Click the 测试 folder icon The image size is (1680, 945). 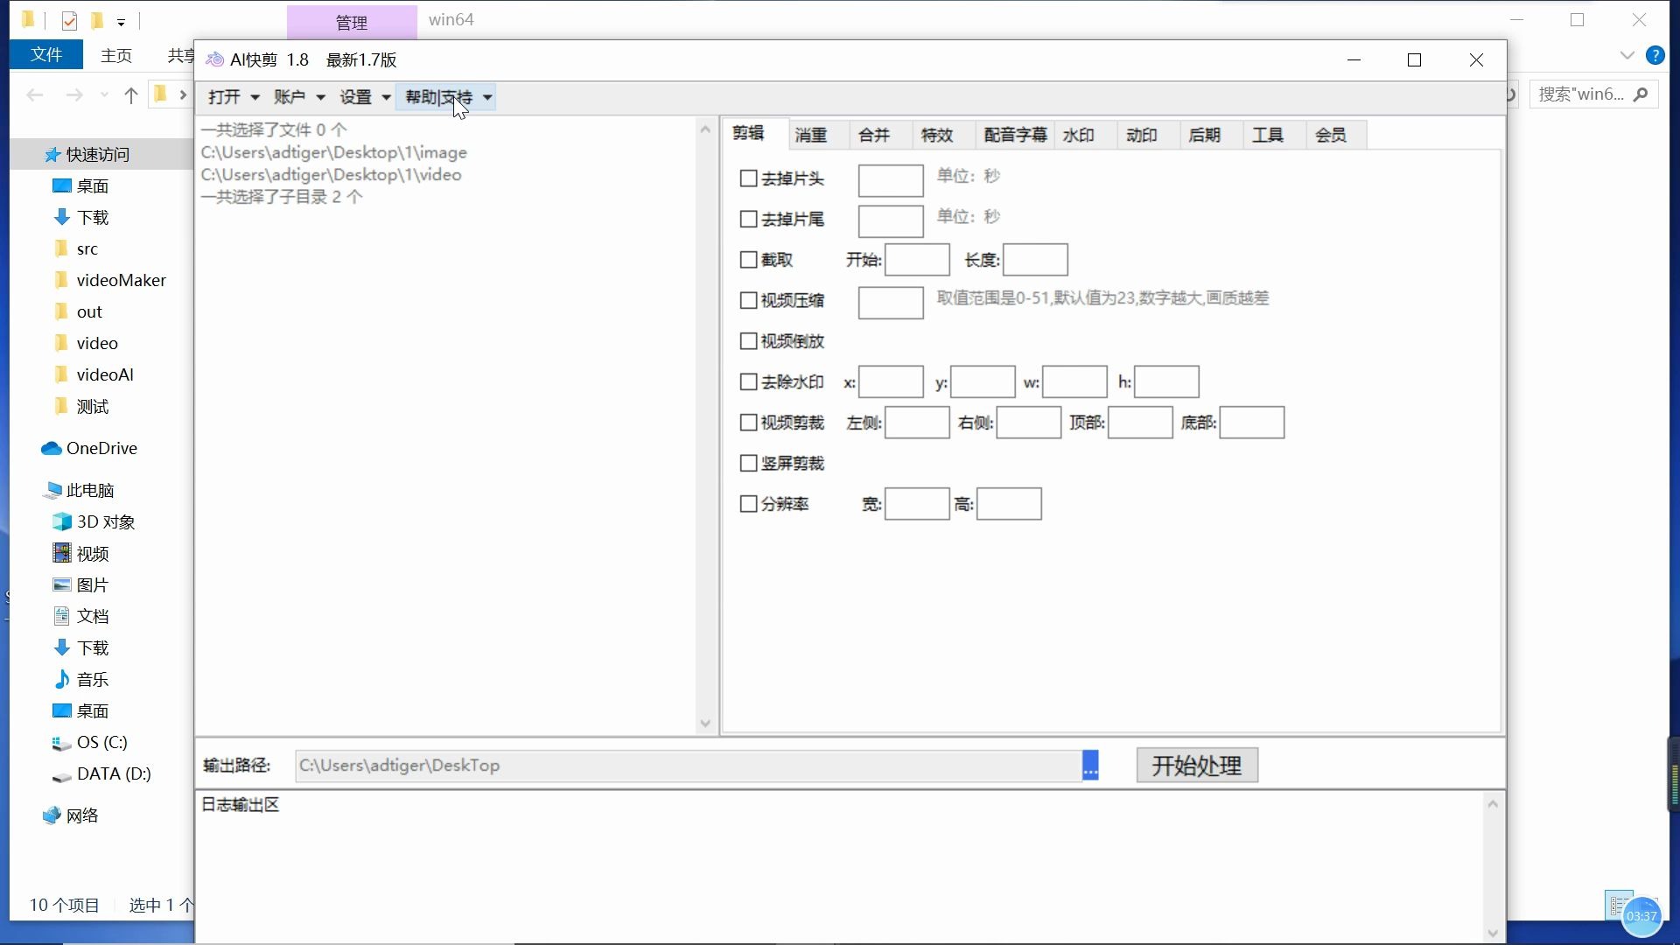coord(61,406)
